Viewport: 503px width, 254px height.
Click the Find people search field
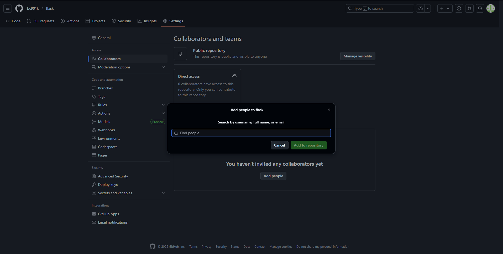[251, 133]
